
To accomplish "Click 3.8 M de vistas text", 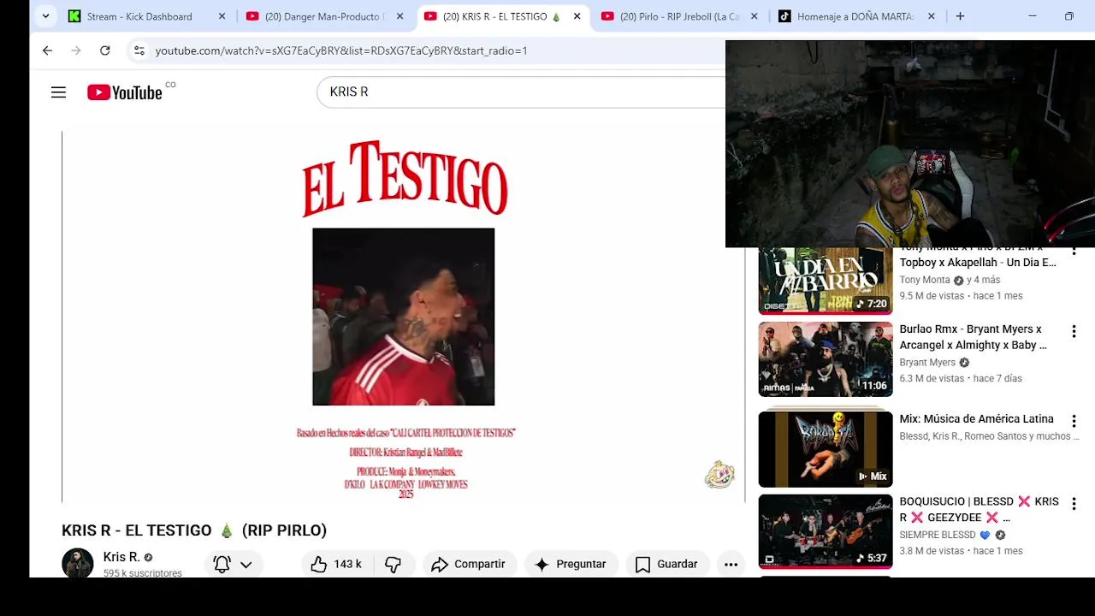I will coord(932,551).
